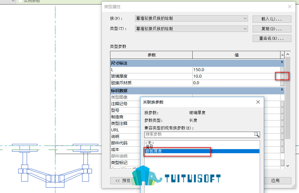The width and height of the screenshot is (299, 193).
Task: Click the L value cell 150.0
Action: pyautogui.click(x=236, y=70)
